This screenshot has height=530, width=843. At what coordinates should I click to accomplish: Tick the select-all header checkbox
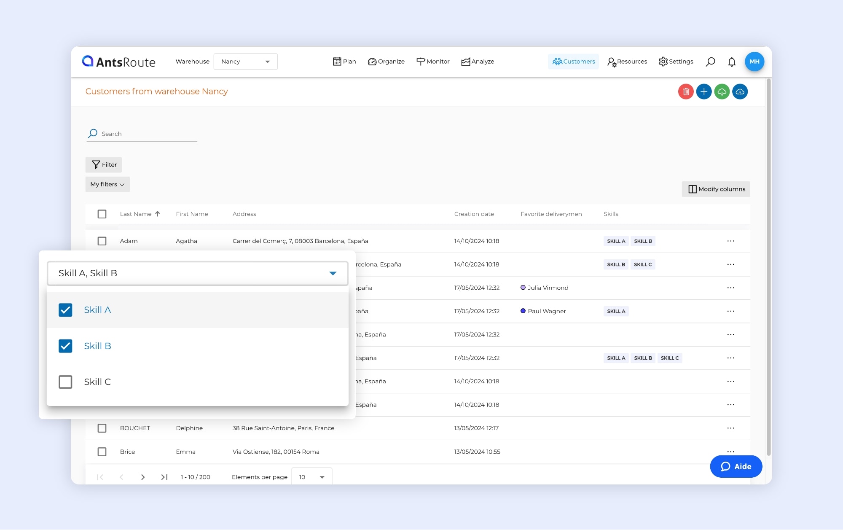(102, 214)
